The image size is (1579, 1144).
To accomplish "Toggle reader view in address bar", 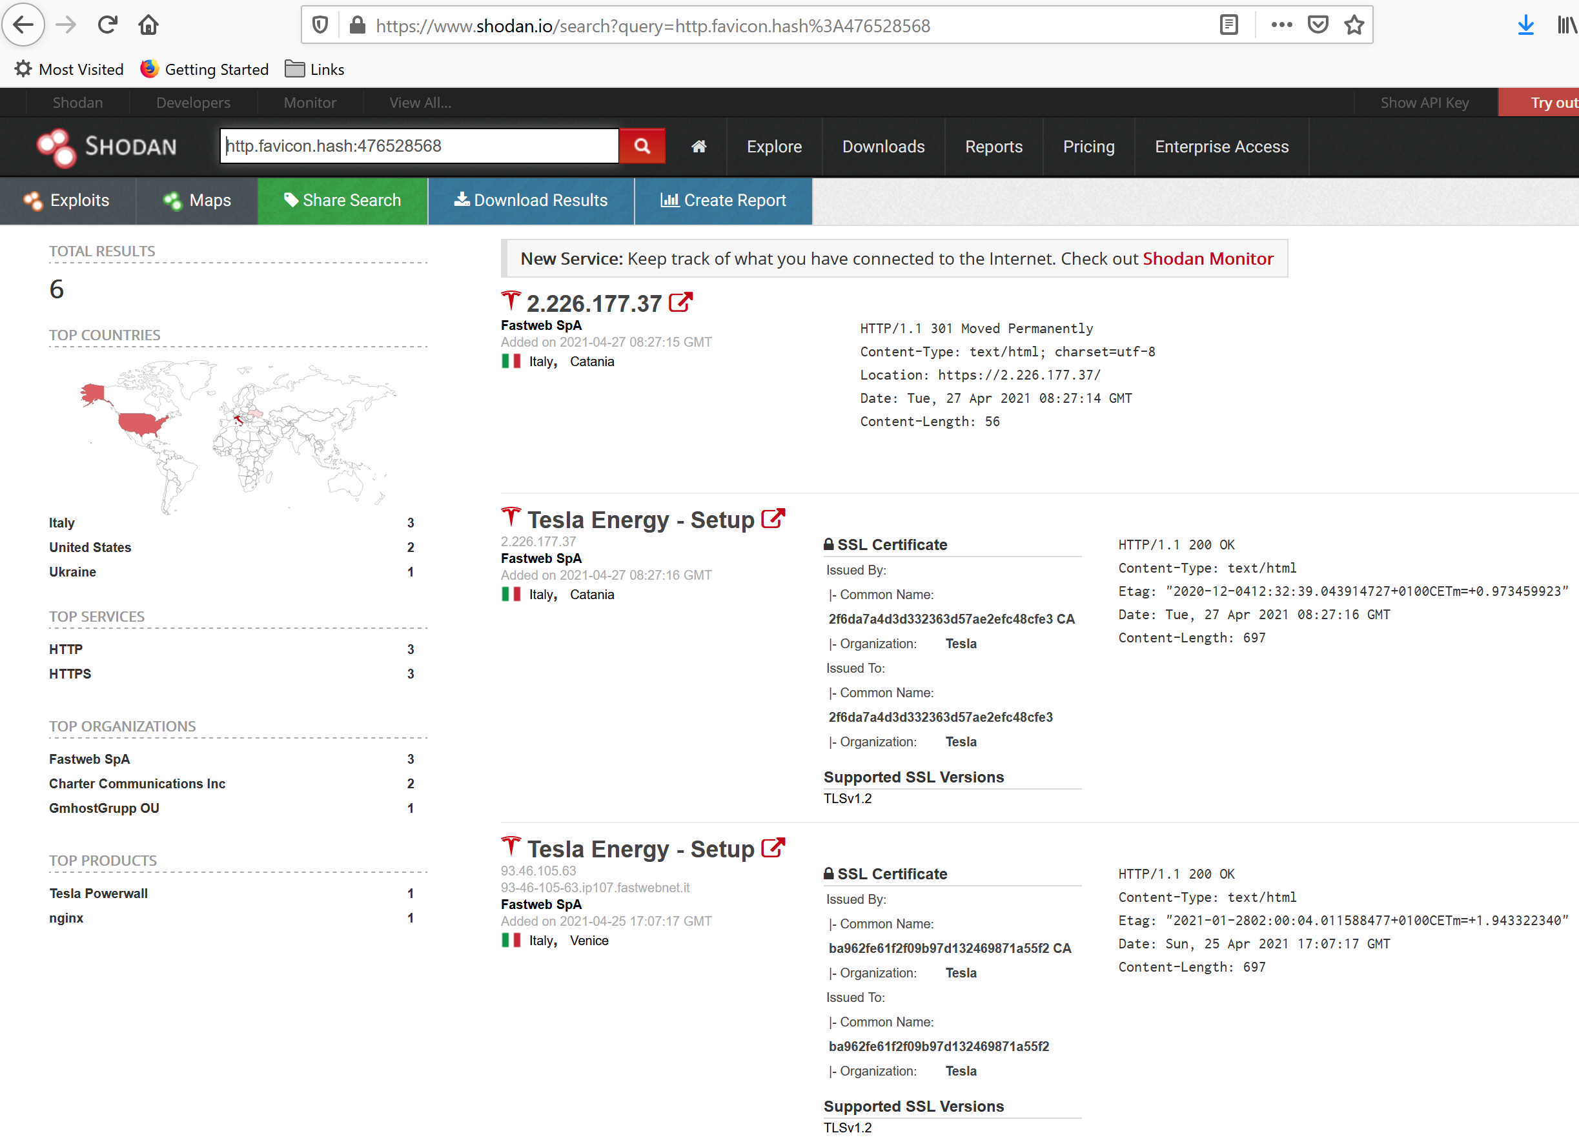I will coord(1229,26).
